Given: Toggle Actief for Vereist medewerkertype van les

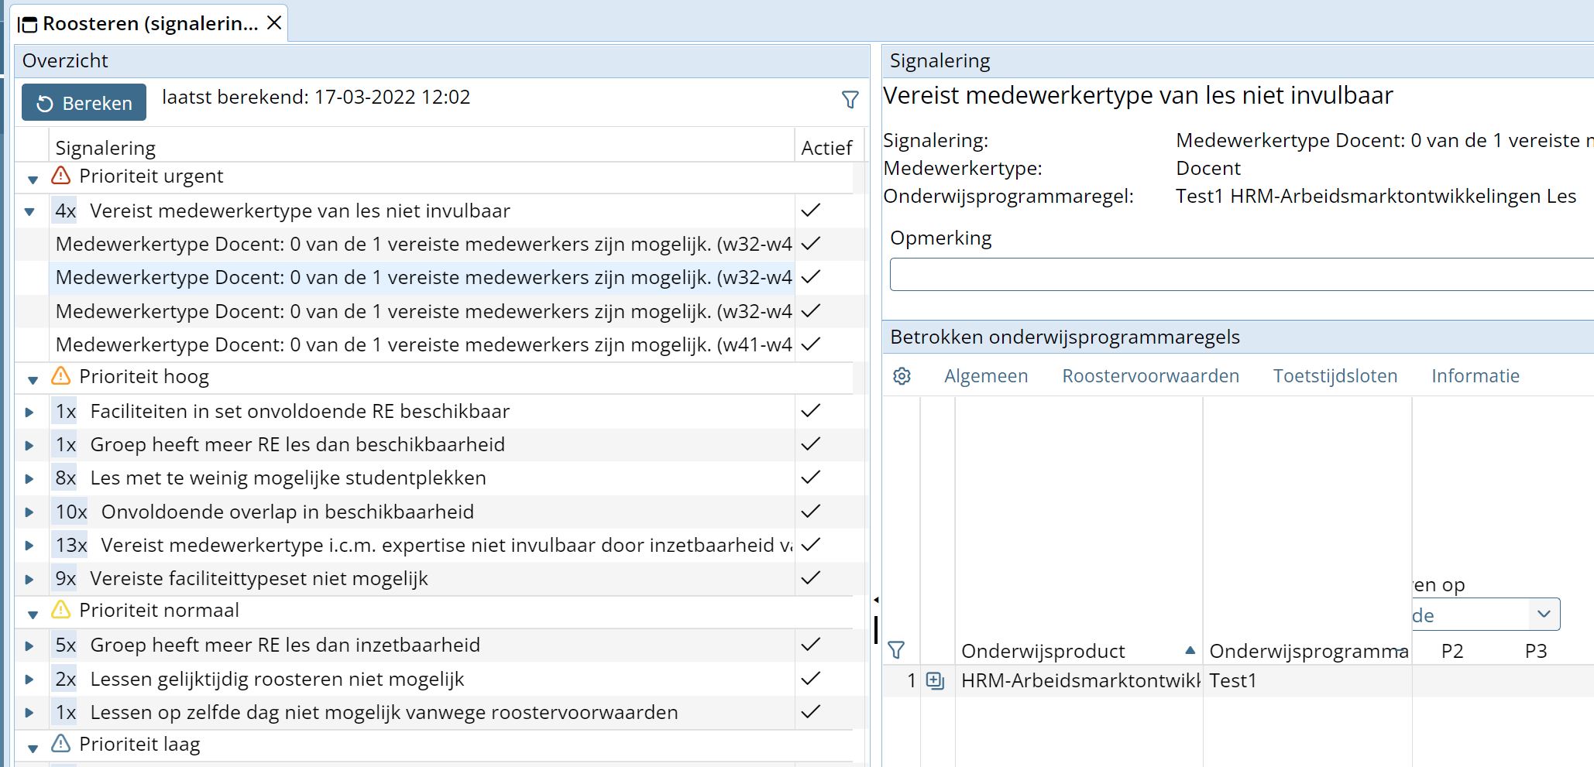Looking at the screenshot, I should pyautogui.click(x=810, y=210).
